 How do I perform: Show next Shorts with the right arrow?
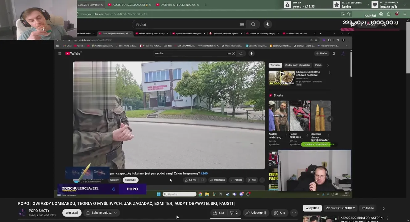[x=330, y=119]
